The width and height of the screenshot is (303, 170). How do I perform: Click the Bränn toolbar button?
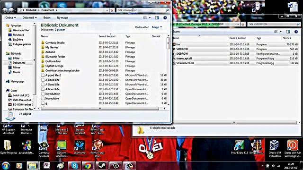47,18
